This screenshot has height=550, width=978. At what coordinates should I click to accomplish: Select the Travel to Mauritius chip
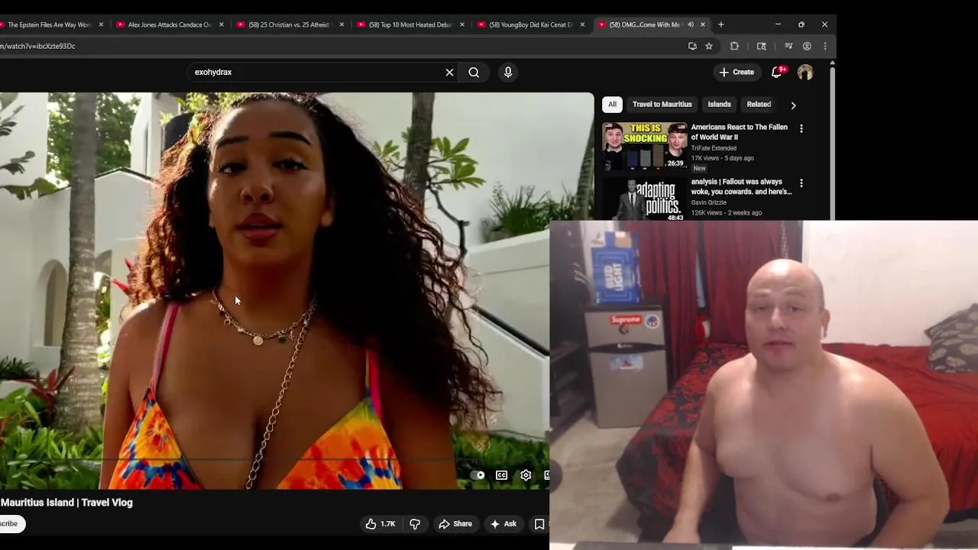coord(662,105)
